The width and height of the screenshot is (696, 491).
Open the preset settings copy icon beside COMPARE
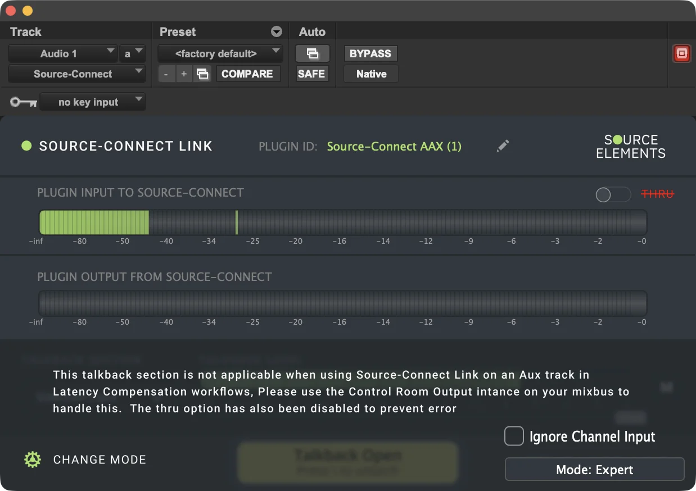pos(202,74)
